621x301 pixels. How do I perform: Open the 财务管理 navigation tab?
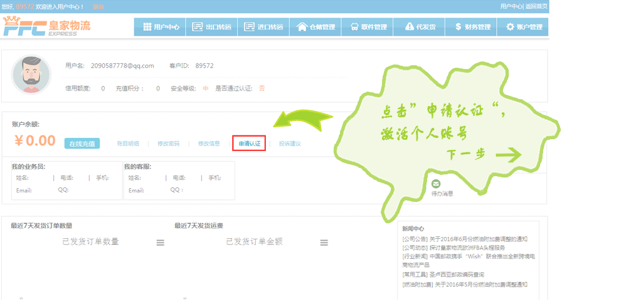coord(471,27)
